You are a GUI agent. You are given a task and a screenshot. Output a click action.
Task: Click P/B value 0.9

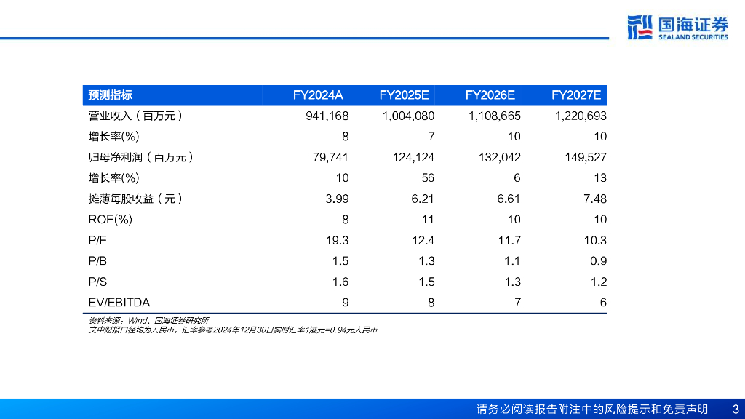tap(598, 261)
